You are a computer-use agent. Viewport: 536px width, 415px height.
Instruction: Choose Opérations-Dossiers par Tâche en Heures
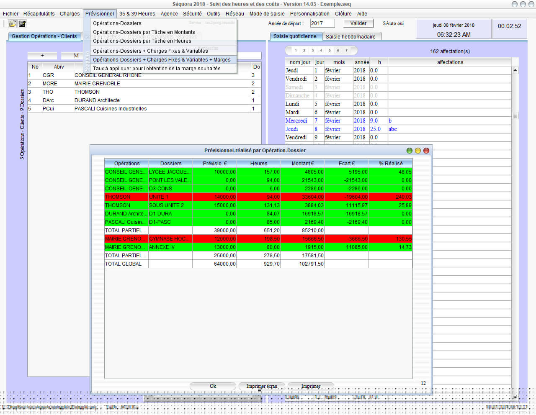[x=142, y=41]
